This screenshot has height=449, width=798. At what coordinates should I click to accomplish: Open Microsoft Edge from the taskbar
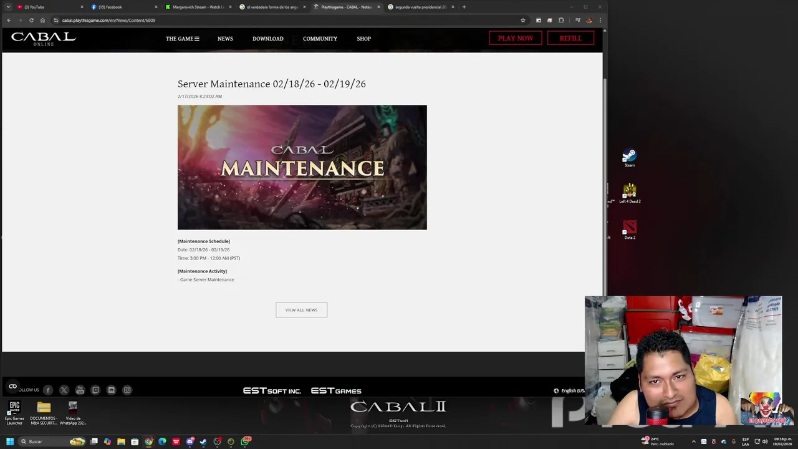pyautogui.click(x=162, y=442)
